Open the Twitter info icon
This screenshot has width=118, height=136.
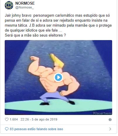pyautogui.click(x=110, y=120)
